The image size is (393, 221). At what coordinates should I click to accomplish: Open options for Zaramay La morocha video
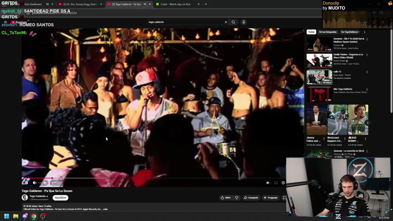(x=367, y=151)
